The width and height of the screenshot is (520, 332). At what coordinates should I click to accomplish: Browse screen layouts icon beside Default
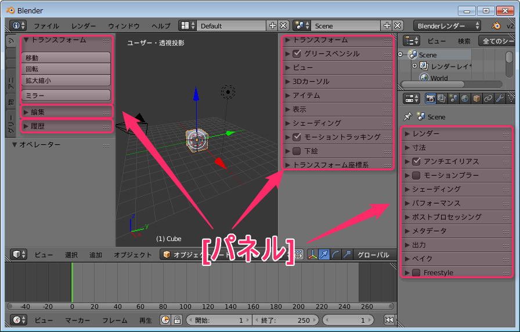(187, 25)
